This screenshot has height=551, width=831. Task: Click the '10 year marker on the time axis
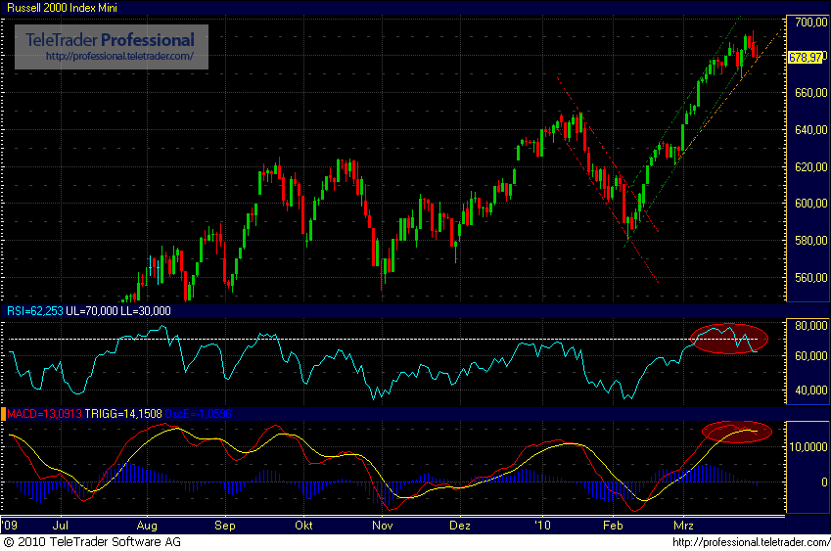coord(542,526)
